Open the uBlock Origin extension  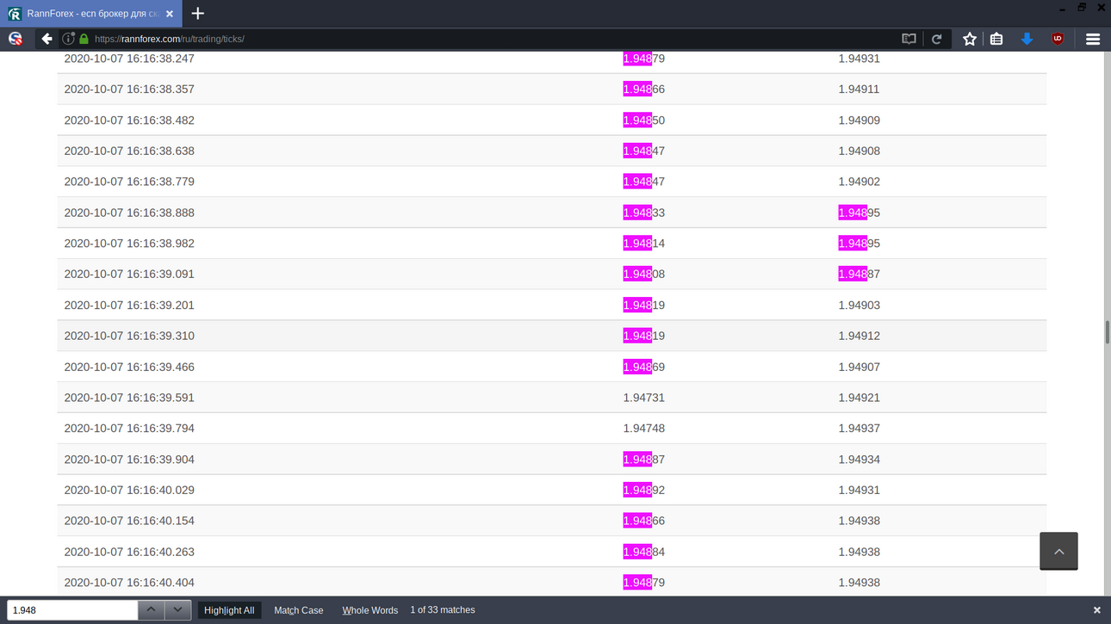click(x=1058, y=39)
